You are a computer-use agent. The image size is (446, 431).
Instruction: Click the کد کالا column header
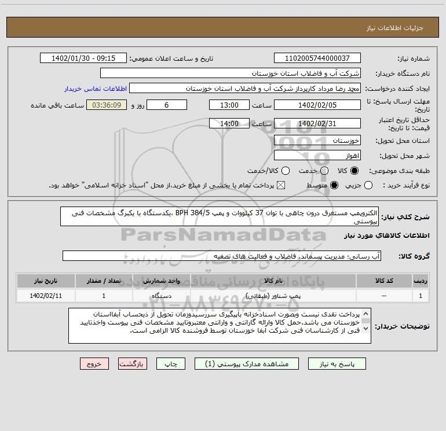tap(384, 281)
